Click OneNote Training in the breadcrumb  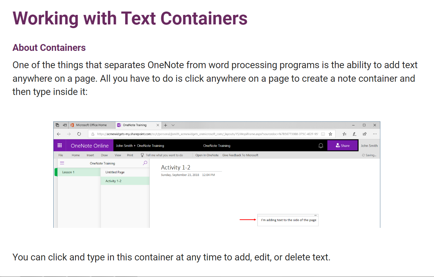click(150, 146)
